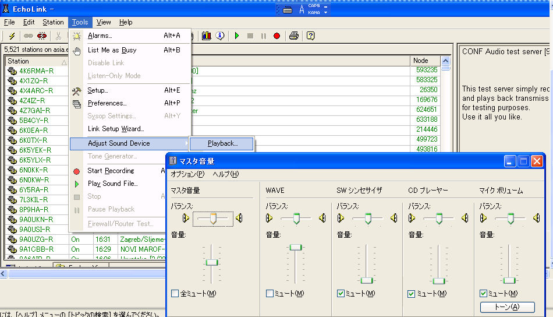Click the lightning bolt connect toolbar icon
The width and height of the screenshot is (553, 317).
[12, 36]
